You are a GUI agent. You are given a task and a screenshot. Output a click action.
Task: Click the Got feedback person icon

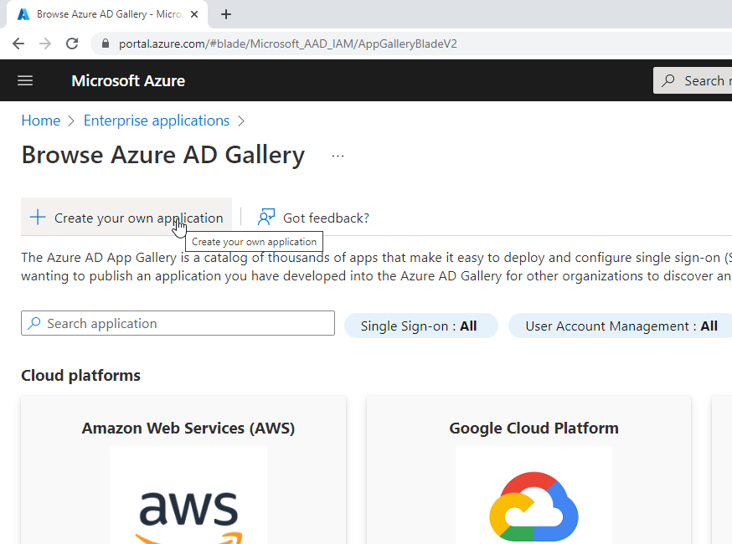pyautogui.click(x=266, y=217)
